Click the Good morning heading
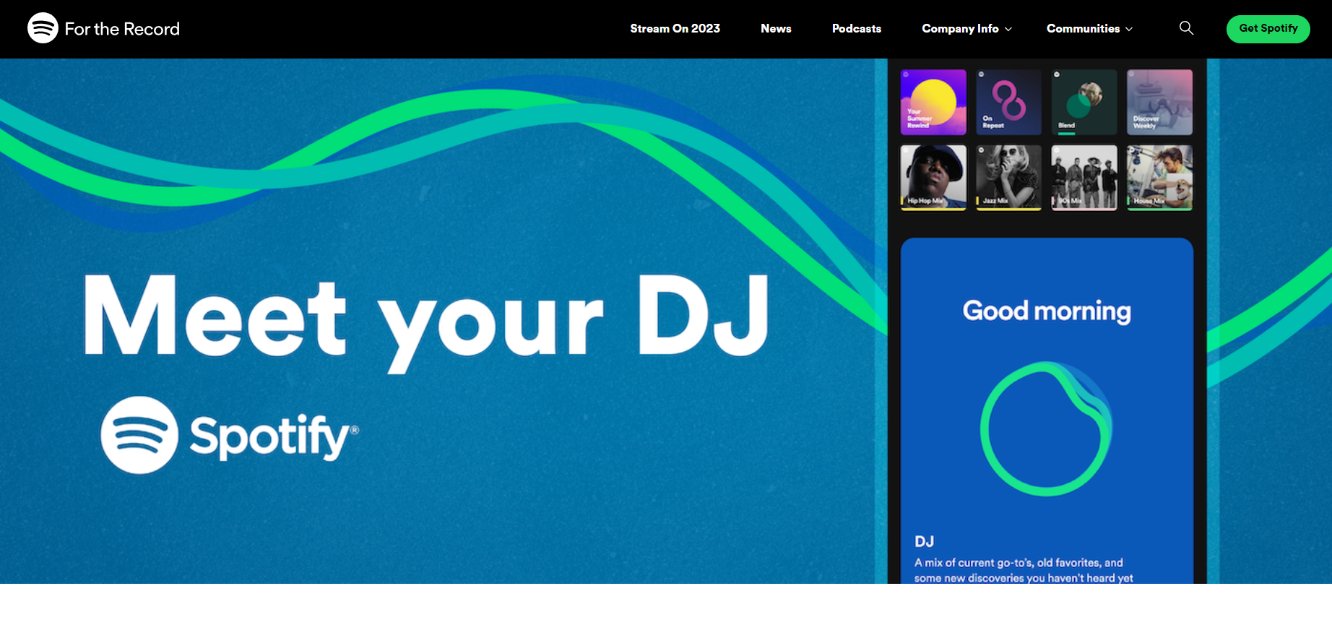The image size is (1332, 625). tap(1047, 311)
